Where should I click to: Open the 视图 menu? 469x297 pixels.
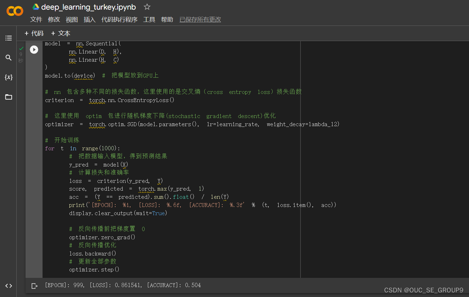(x=72, y=19)
